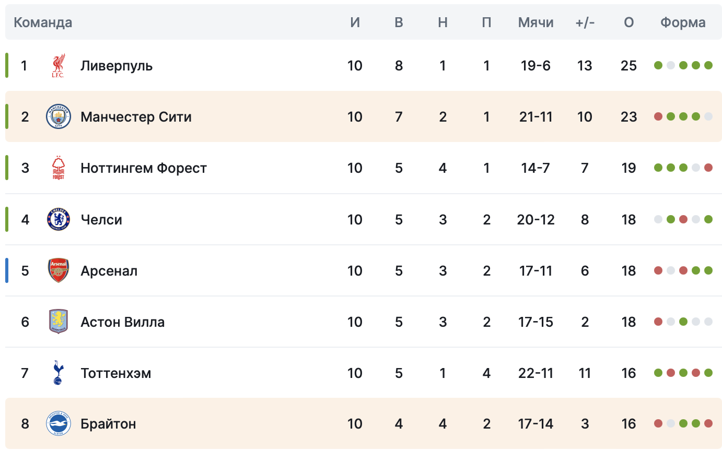This screenshot has height=450, width=722.
Task: Click the Chelsea club badge
Action: pyautogui.click(x=59, y=219)
